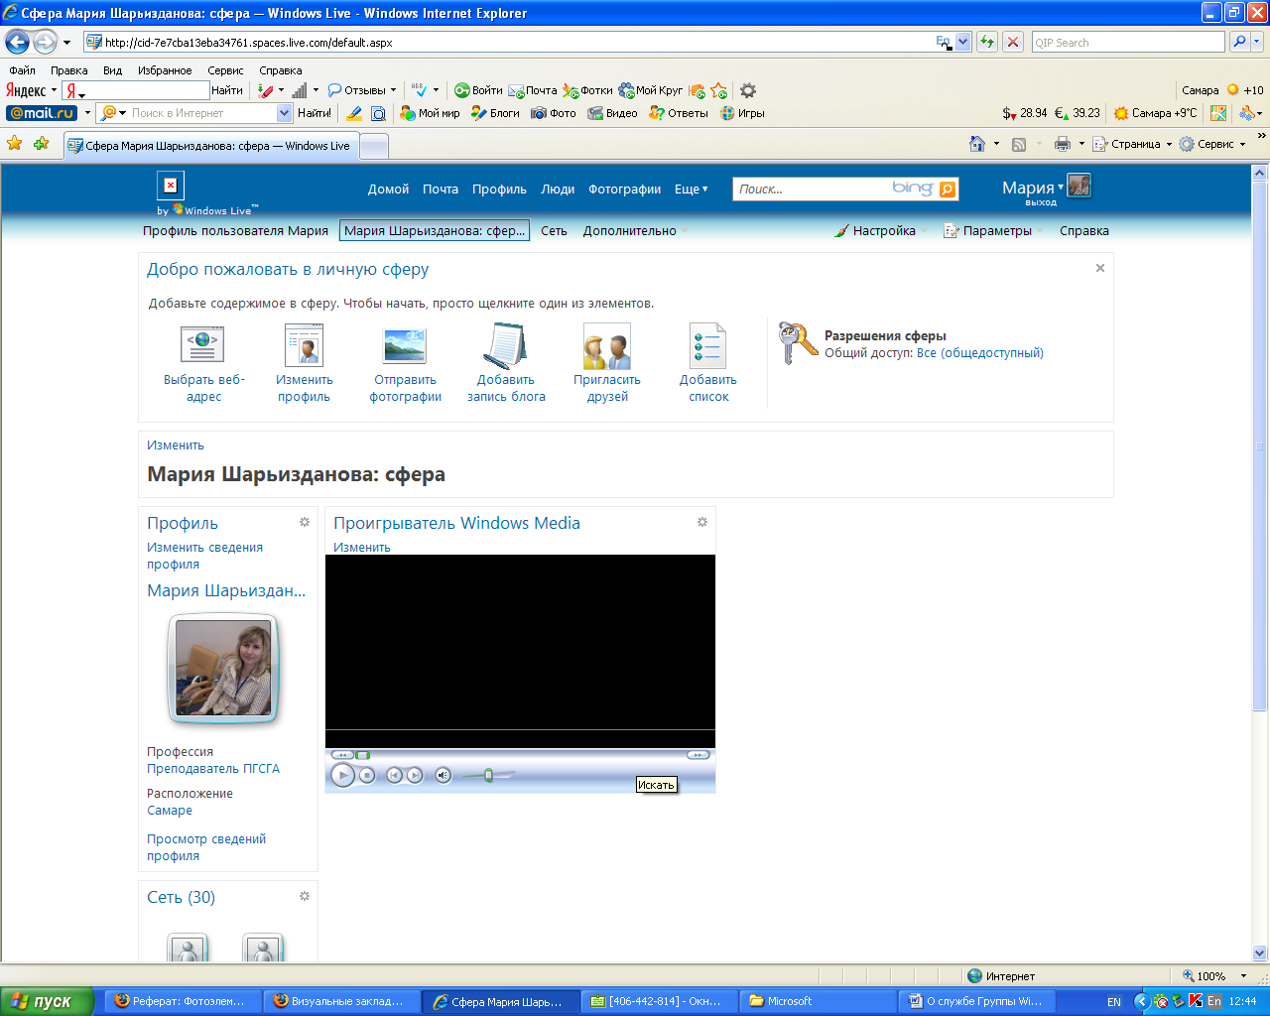Mute the media player sound
This screenshot has height=1016, width=1270.
444,776
